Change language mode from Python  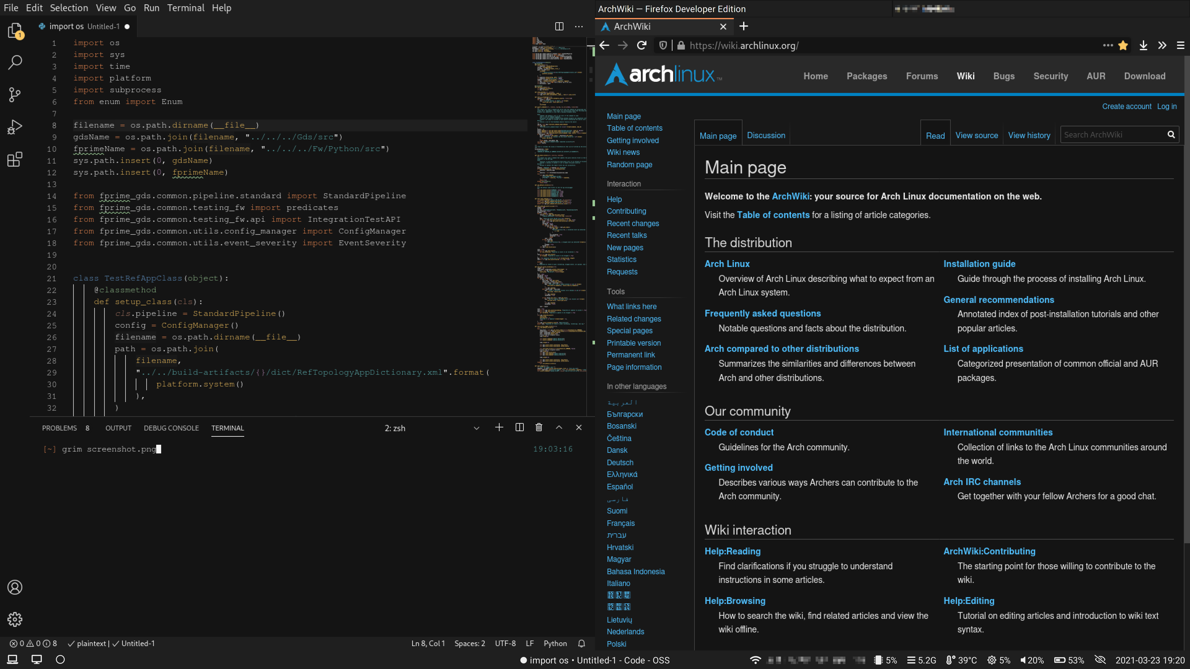coord(555,644)
